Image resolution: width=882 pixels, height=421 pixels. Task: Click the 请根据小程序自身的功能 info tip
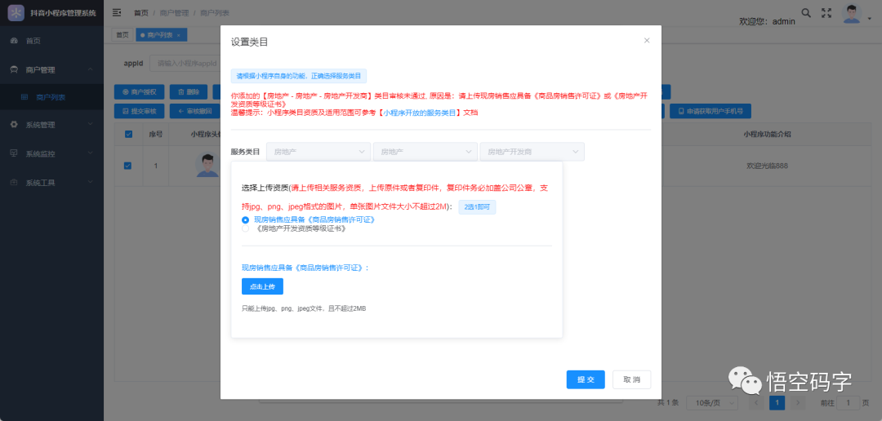[299, 75]
